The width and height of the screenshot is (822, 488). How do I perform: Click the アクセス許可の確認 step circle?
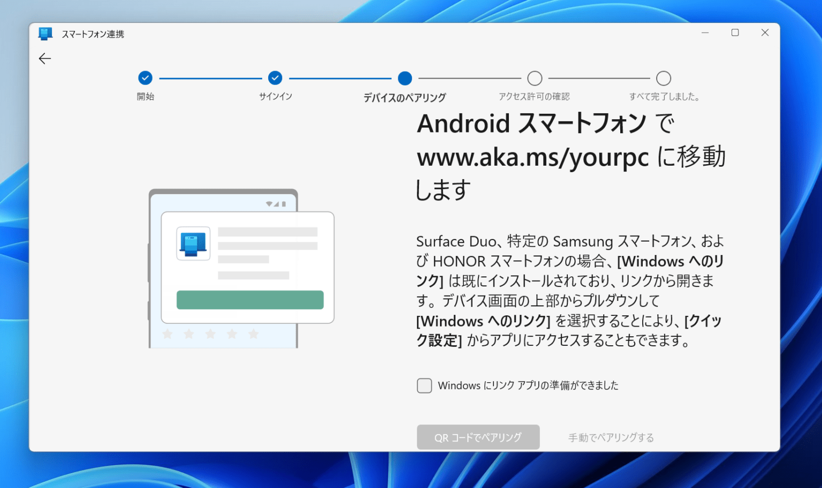[x=535, y=78]
